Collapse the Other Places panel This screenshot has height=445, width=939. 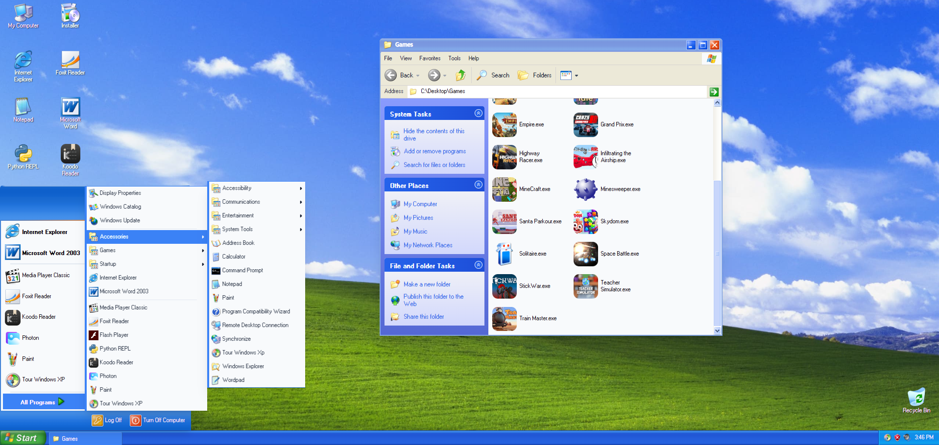pos(479,185)
